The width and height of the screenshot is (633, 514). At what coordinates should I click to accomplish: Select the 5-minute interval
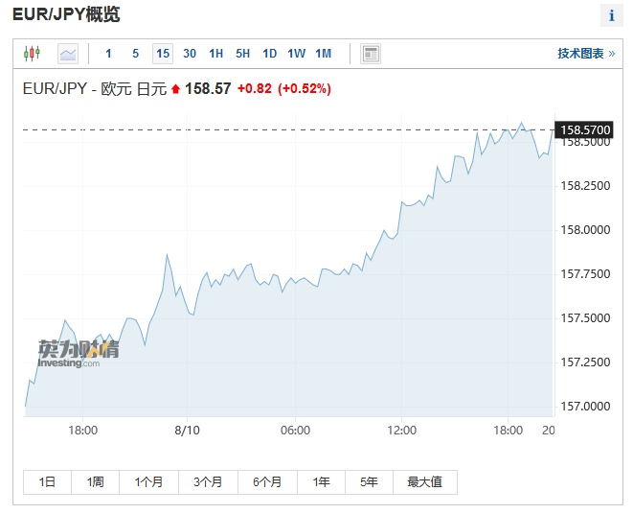(x=135, y=54)
